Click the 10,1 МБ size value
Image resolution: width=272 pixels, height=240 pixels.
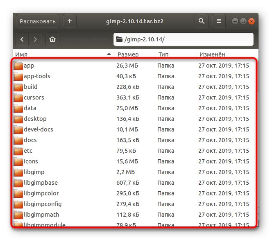tap(127, 129)
